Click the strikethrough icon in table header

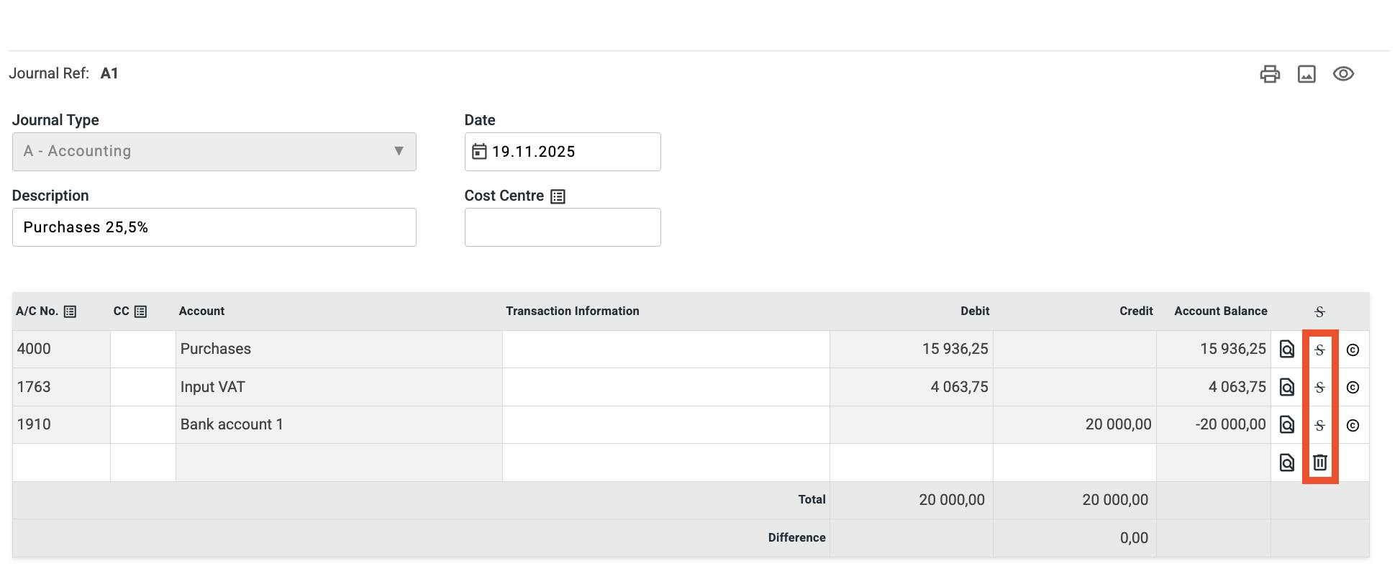pos(1319,311)
